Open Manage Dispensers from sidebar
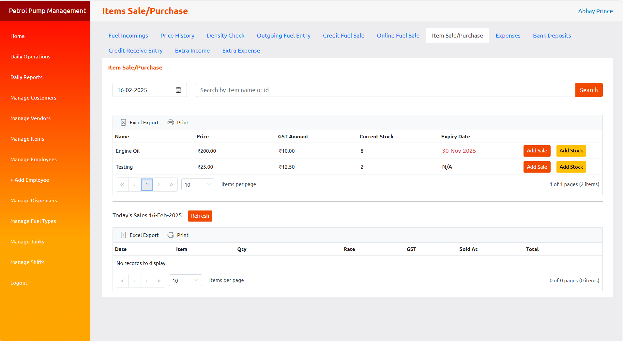Screen dimensions: 623x341 pos(34,200)
